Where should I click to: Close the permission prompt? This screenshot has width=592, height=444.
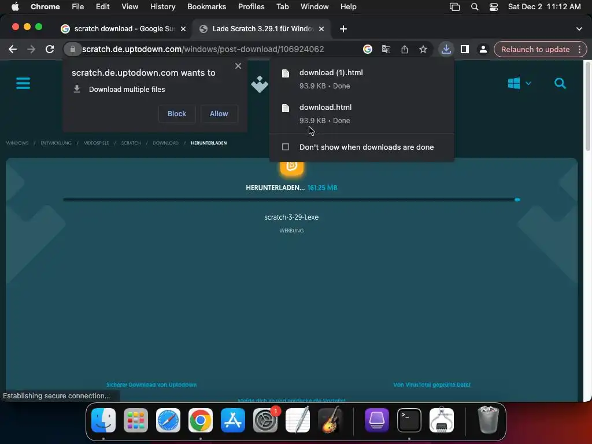click(238, 66)
